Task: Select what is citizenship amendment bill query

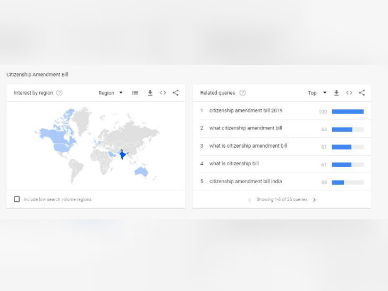Action: click(248, 146)
